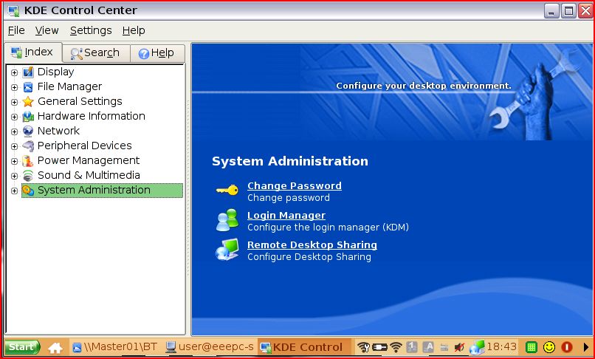Expand the Display tree node
595x359 pixels.
pos(14,72)
